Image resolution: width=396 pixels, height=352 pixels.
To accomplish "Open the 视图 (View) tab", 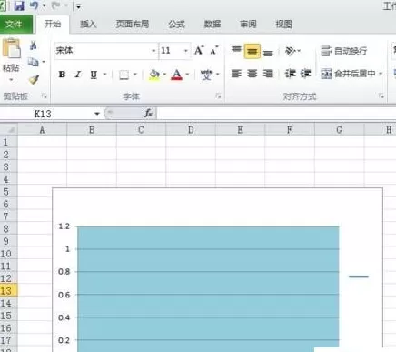I will (x=283, y=25).
